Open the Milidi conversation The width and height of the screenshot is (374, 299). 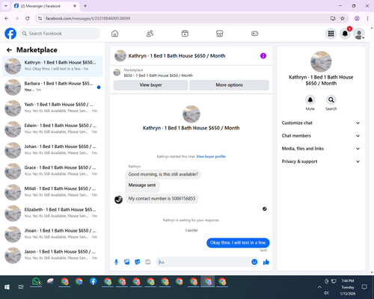click(52, 192)
